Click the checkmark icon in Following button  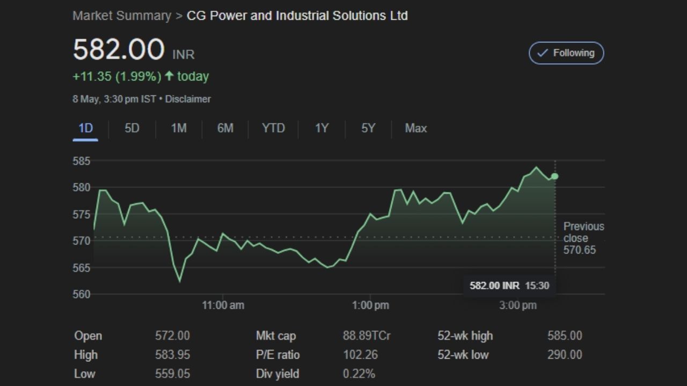pyautogui.click(x=543, y=53)
